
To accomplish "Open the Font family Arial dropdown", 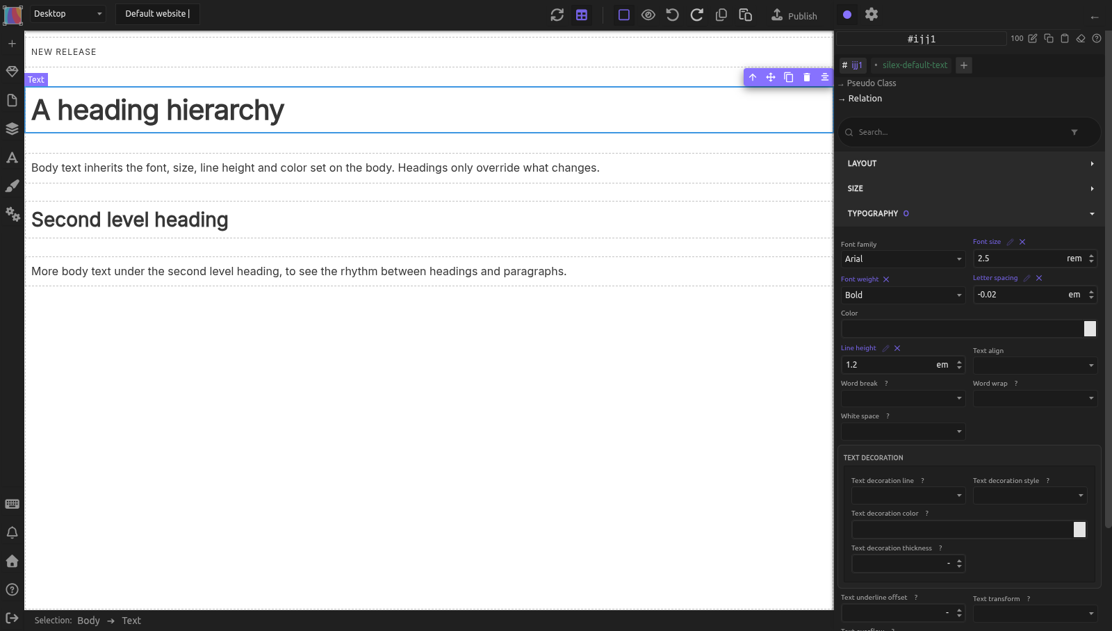I will (x=903, y=259).
